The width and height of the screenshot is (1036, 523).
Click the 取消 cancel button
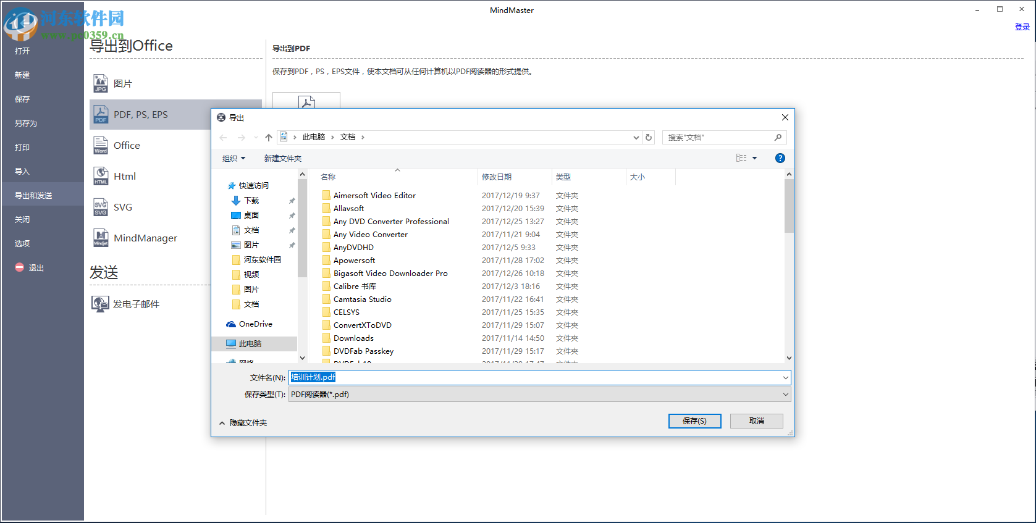pos(756,420)
